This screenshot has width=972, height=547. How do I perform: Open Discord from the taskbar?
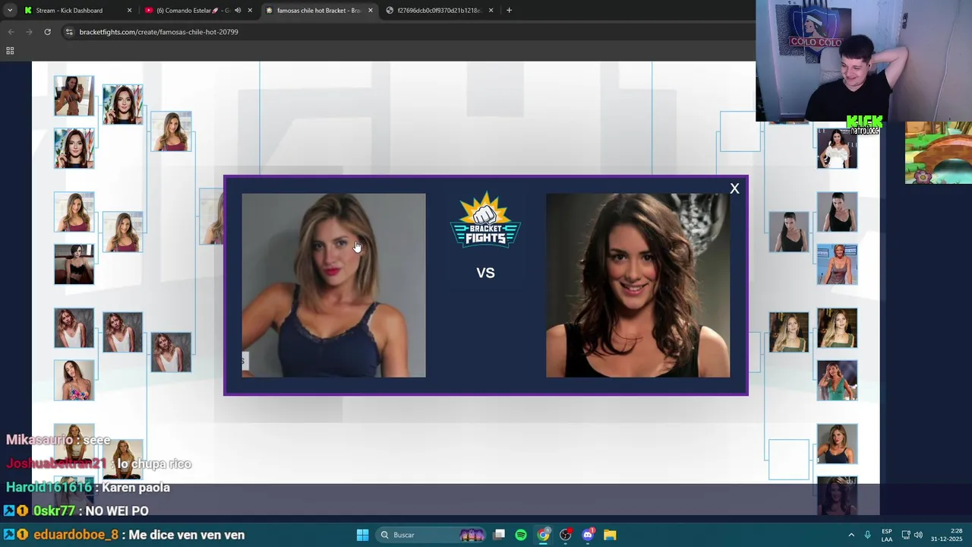tap(588, 535)
